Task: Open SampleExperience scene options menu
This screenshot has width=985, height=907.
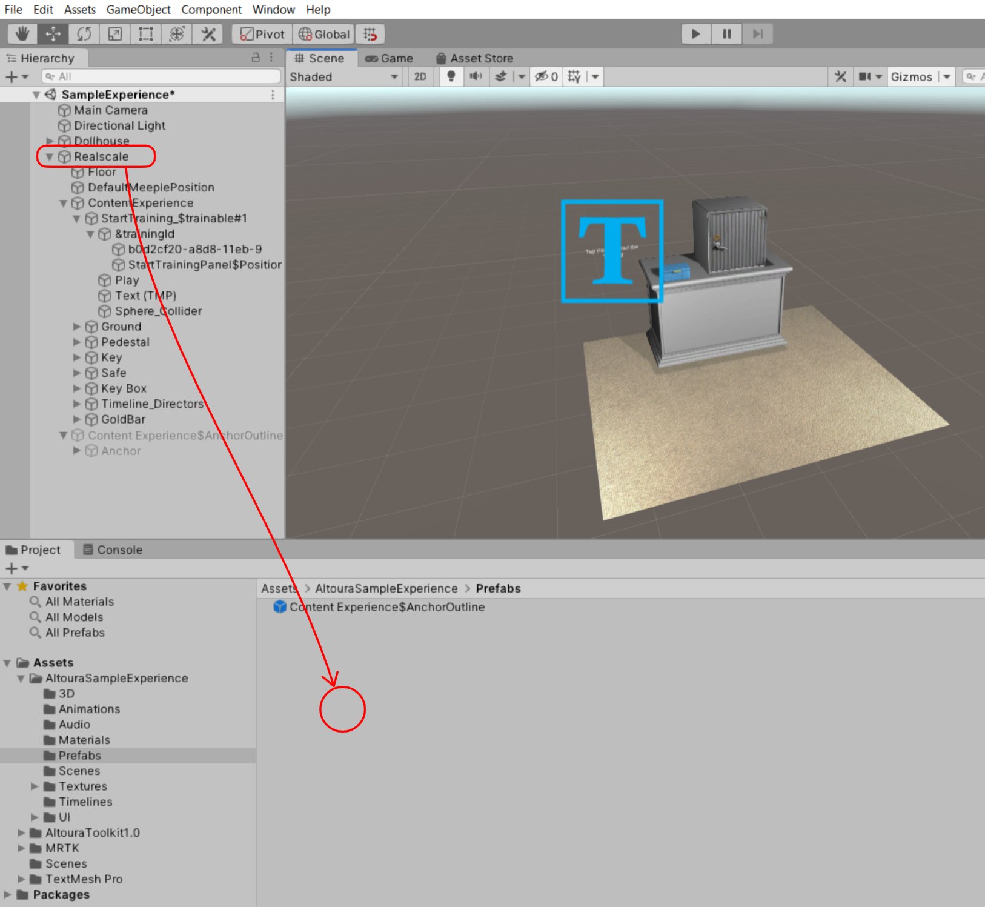Action: coord(273,95)
